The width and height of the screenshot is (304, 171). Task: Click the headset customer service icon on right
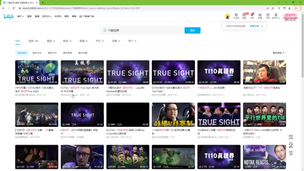[x=291, y=145]
